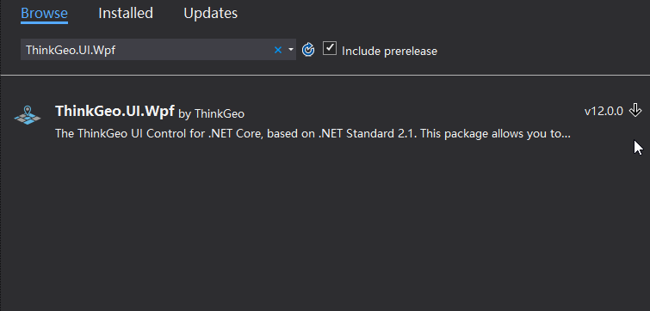Switch to the Installed tab
The height and width of the screenshot is (311, 650).
coord(126,13)
